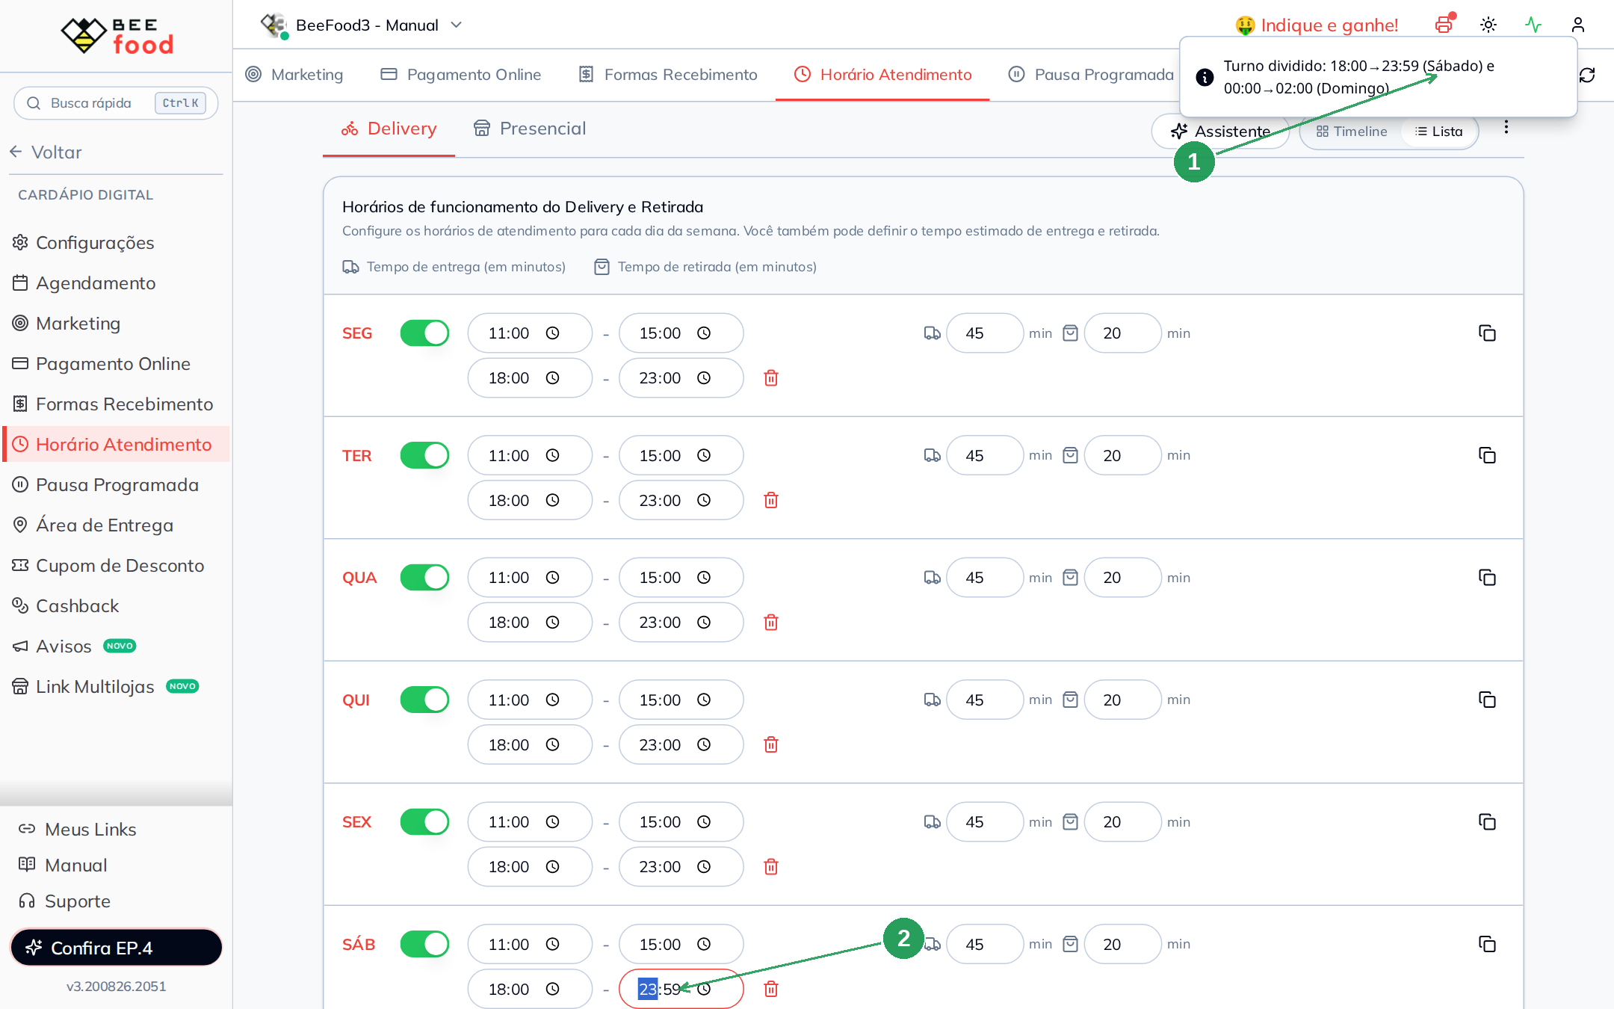1614x1009 pixels.
Task: Click the BeeFood logo
Action: (x=117, y=35)
